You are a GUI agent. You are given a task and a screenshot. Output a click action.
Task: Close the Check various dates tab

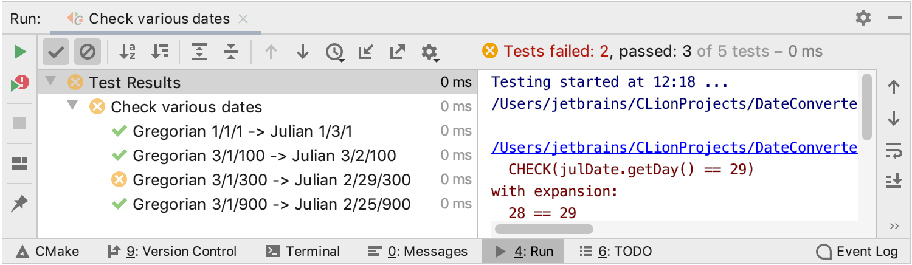(243, 19)
